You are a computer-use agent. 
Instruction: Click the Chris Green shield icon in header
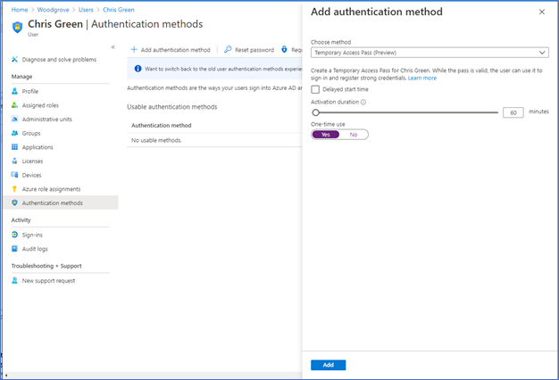(17, 27)
